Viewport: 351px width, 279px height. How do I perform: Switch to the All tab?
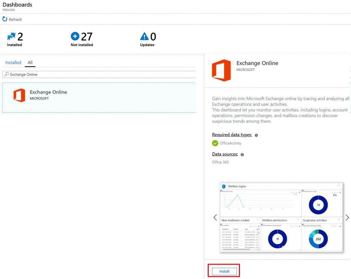tap(30, 62)
